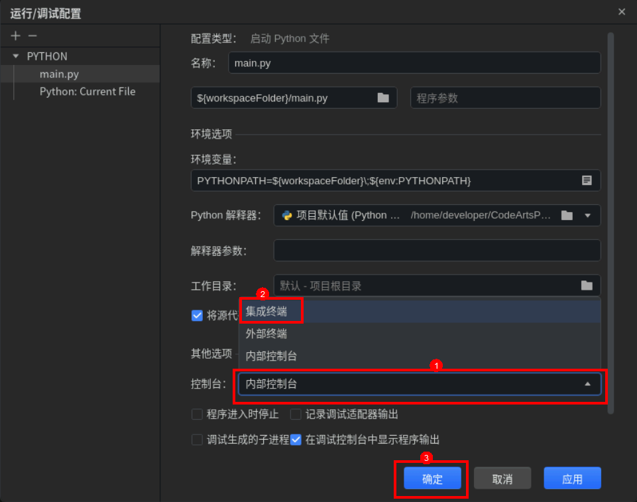Click the 确定 button
The width and height of the screenshot is (637, 502).
click(x=432, y=478)
